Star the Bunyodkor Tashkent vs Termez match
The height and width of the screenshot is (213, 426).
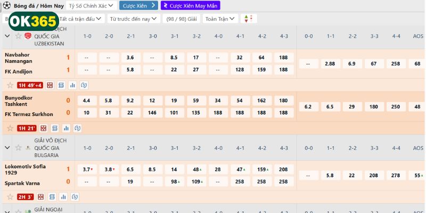(10, 128)
